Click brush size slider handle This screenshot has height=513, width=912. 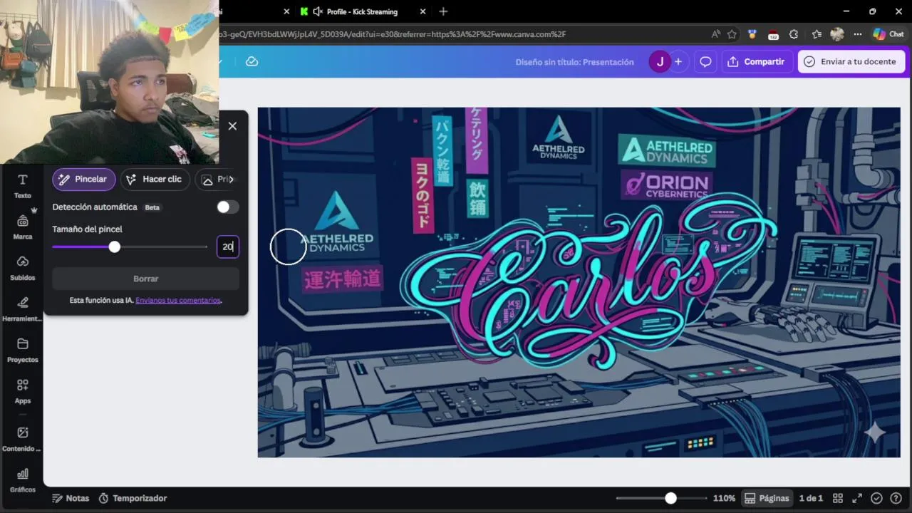click(x=115, y=247)
